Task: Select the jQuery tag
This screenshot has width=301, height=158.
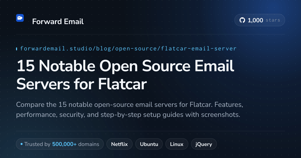Action: [204, 144]
